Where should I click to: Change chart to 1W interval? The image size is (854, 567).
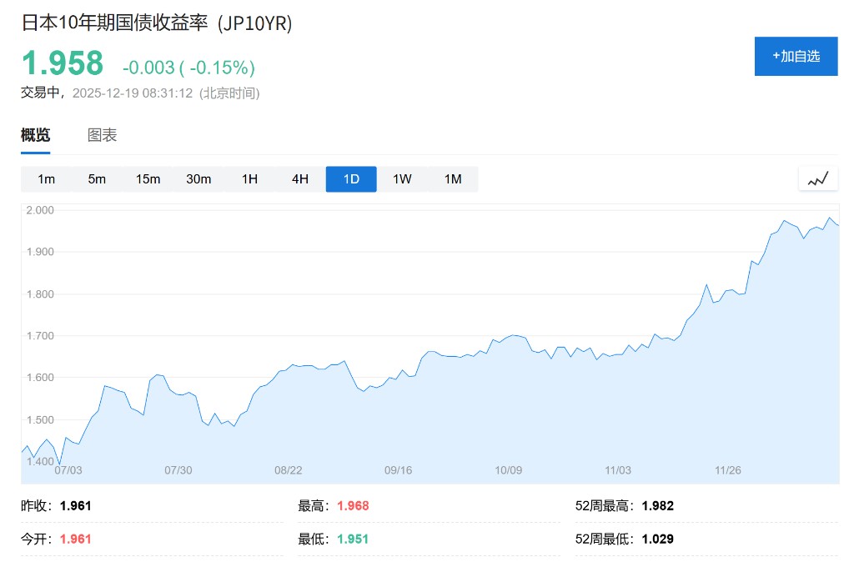(x=402, y=179)
